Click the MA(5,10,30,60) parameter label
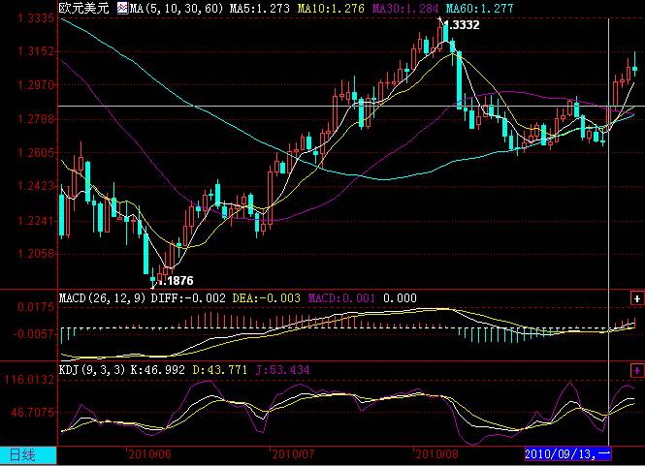Viewport: 645px width, 466px height. (x=177, y=8)
